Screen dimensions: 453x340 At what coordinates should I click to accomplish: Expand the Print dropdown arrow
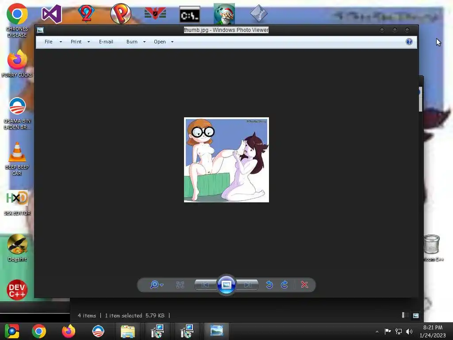click(88, 42)
